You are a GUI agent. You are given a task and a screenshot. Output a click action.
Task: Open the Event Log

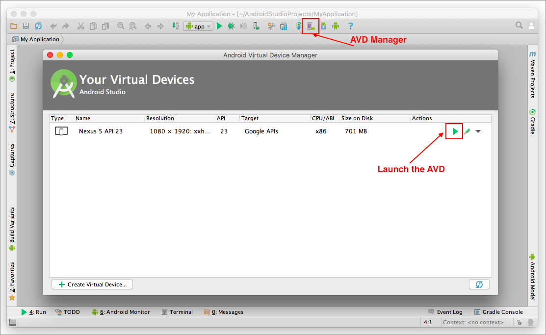[445, 312]
